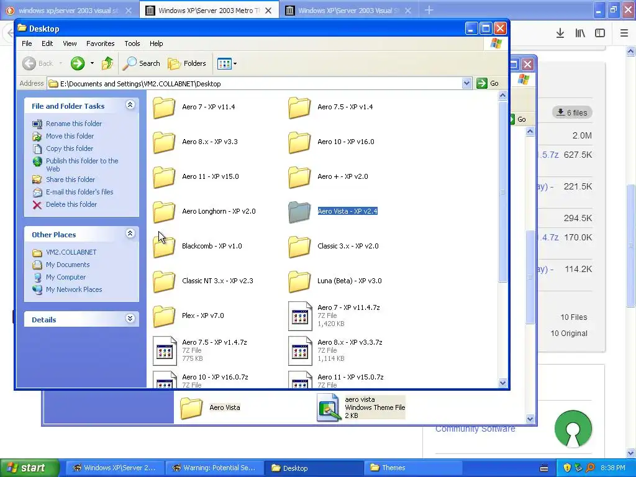Click the Go button in Desktop window
Image resolution: width=636 pixels, height=477 pixels.
488,84
